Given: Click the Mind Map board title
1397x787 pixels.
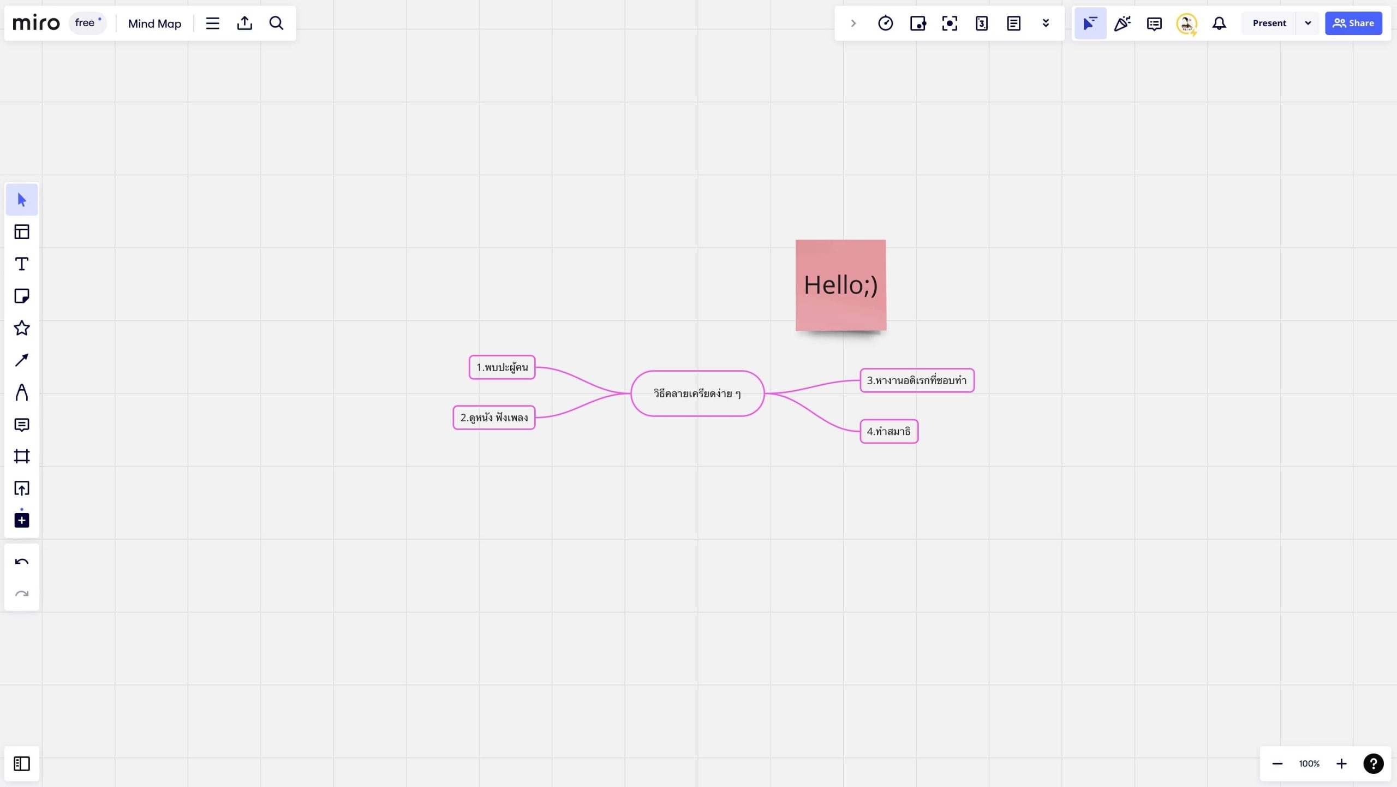Looking at the screenshot, I should pyautogui.click(x=154, y=23).
